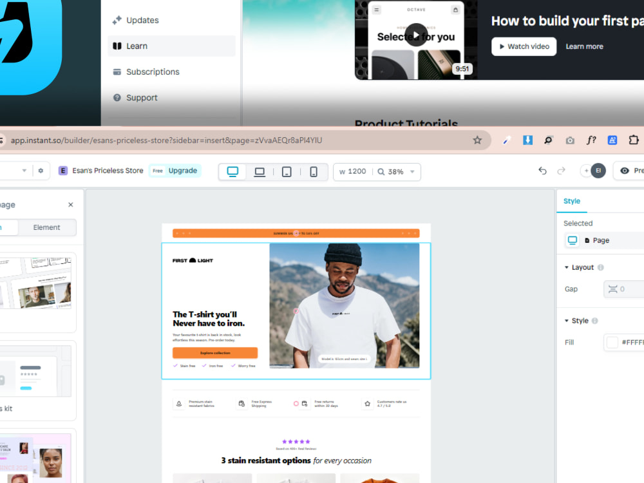
Task: Click the orange summer sale banner
Action: pos(296,233)
